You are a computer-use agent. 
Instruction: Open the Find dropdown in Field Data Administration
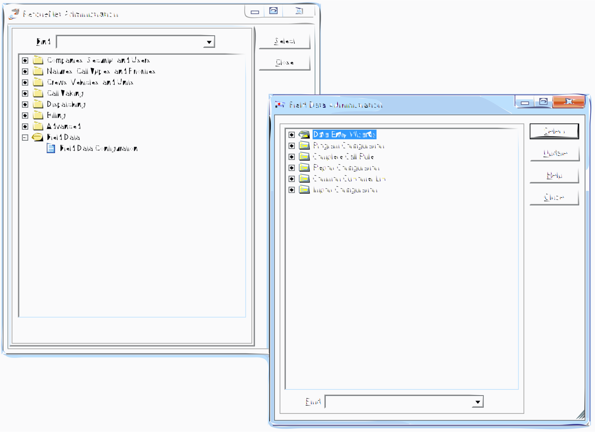click(x=477, y=402)
